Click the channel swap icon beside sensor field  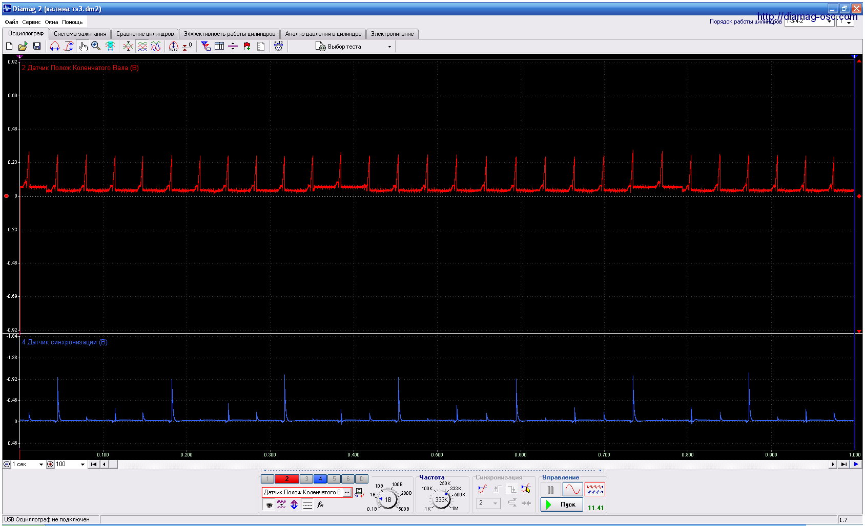pyautogui.click(x=359, y=493)
